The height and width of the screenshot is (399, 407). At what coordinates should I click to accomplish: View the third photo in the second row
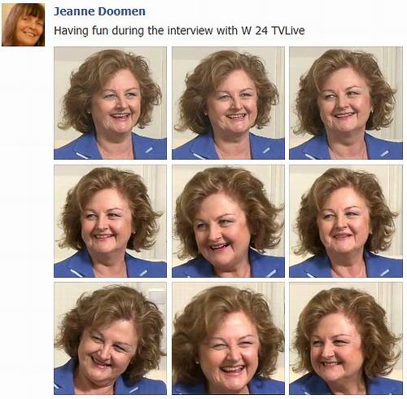[x=346, y=221]
